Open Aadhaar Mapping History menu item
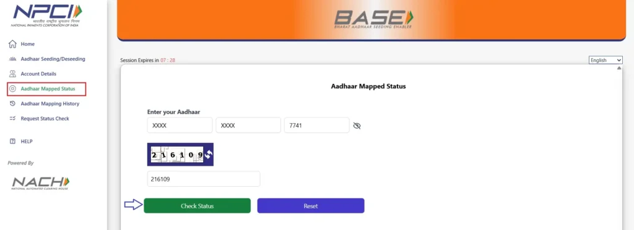The image size is (634, 230). [50, 104]
